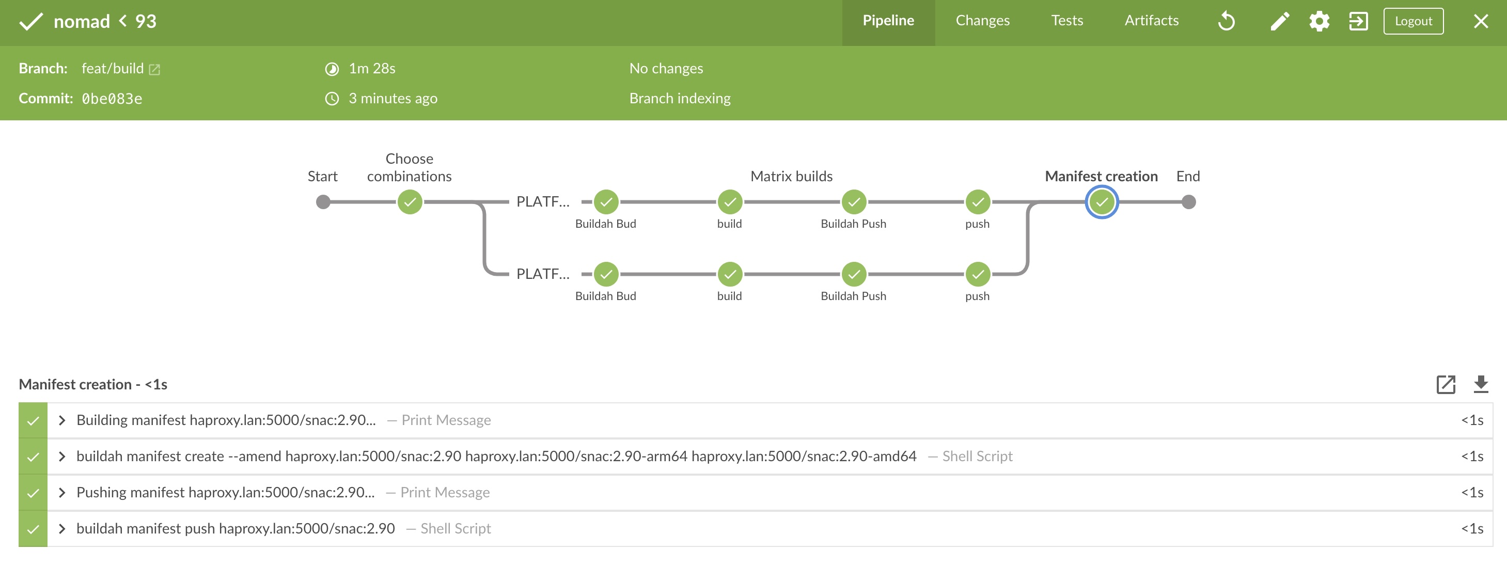Open the configure gear icon
The image size is (1507, 565).
(x=1318, y=22)
